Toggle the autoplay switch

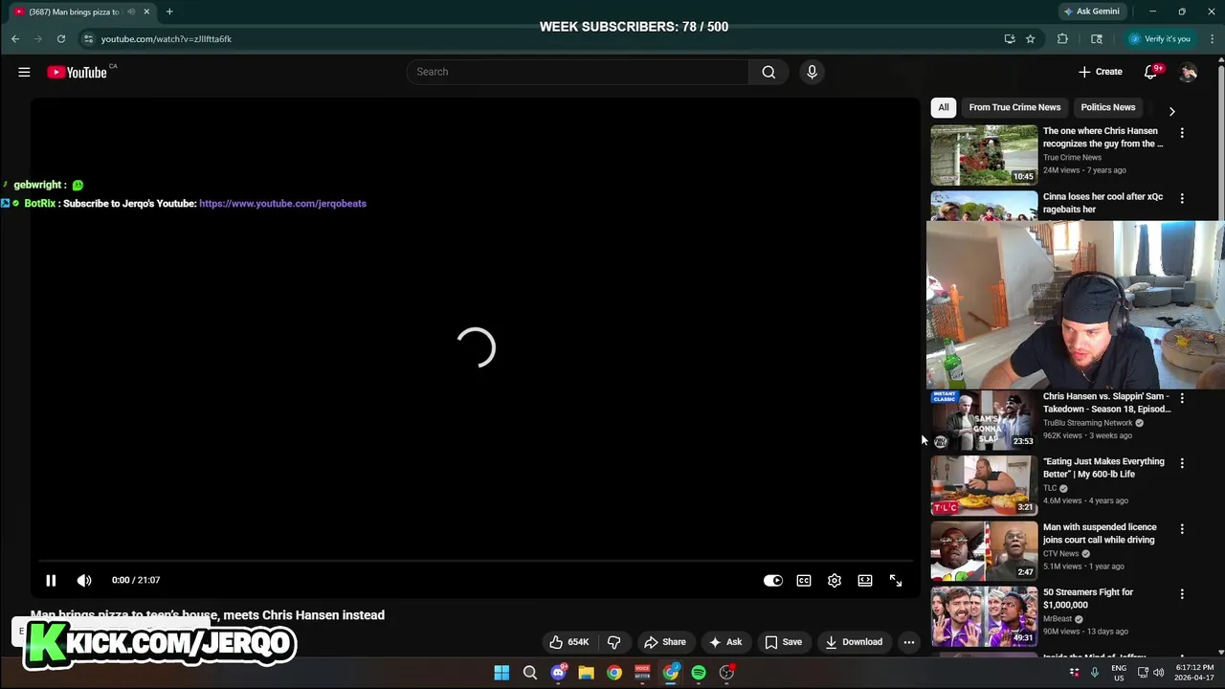(772, 580)
